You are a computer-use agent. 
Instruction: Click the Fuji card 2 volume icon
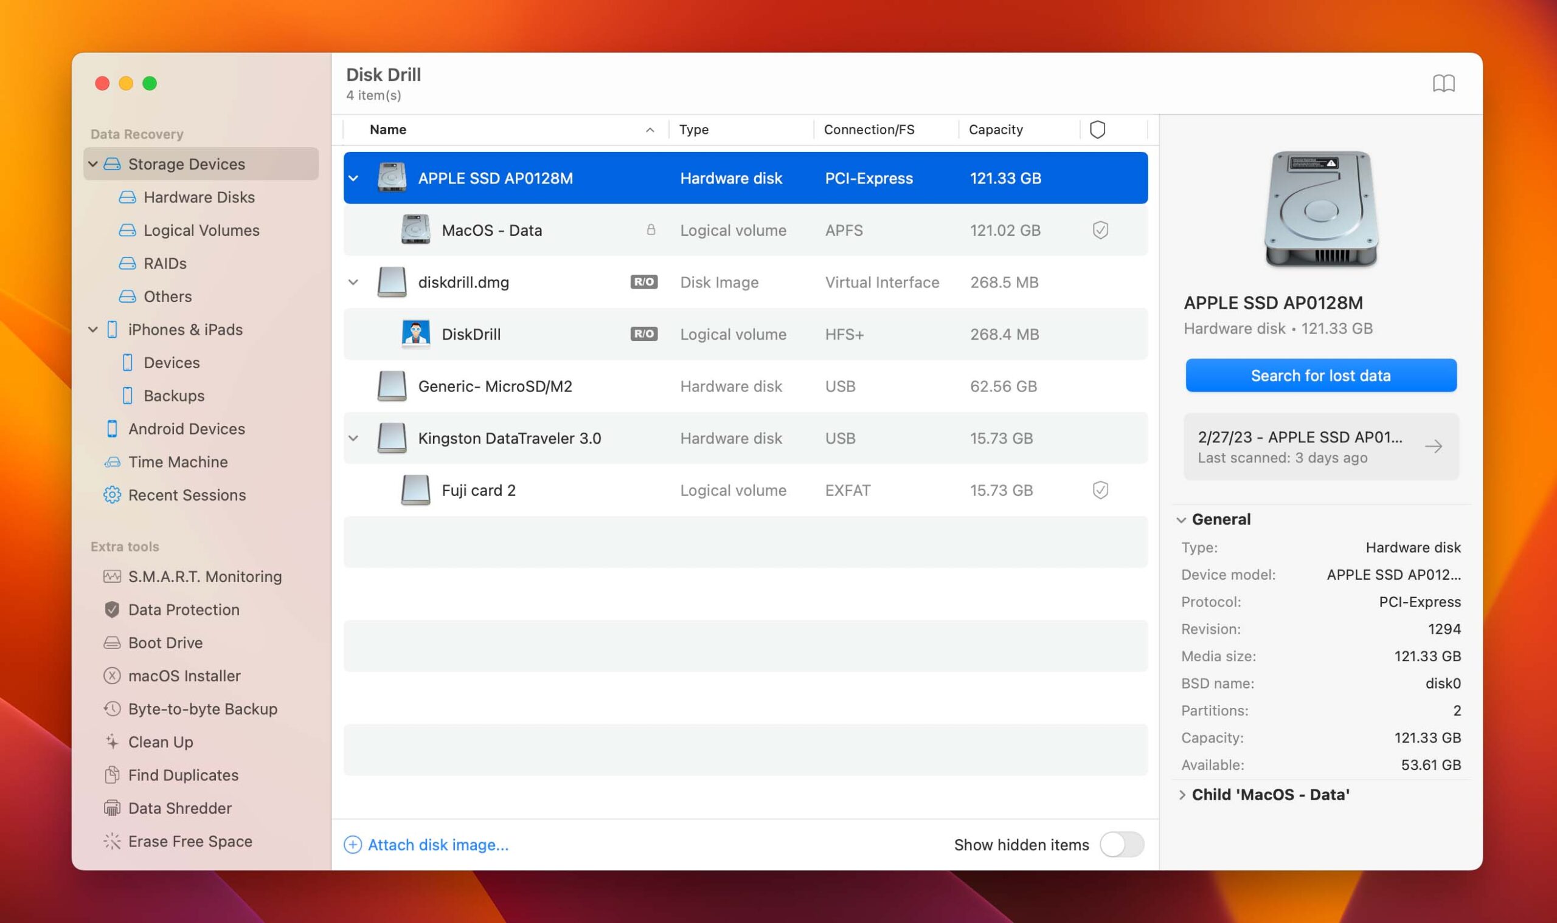click(415, 490)
